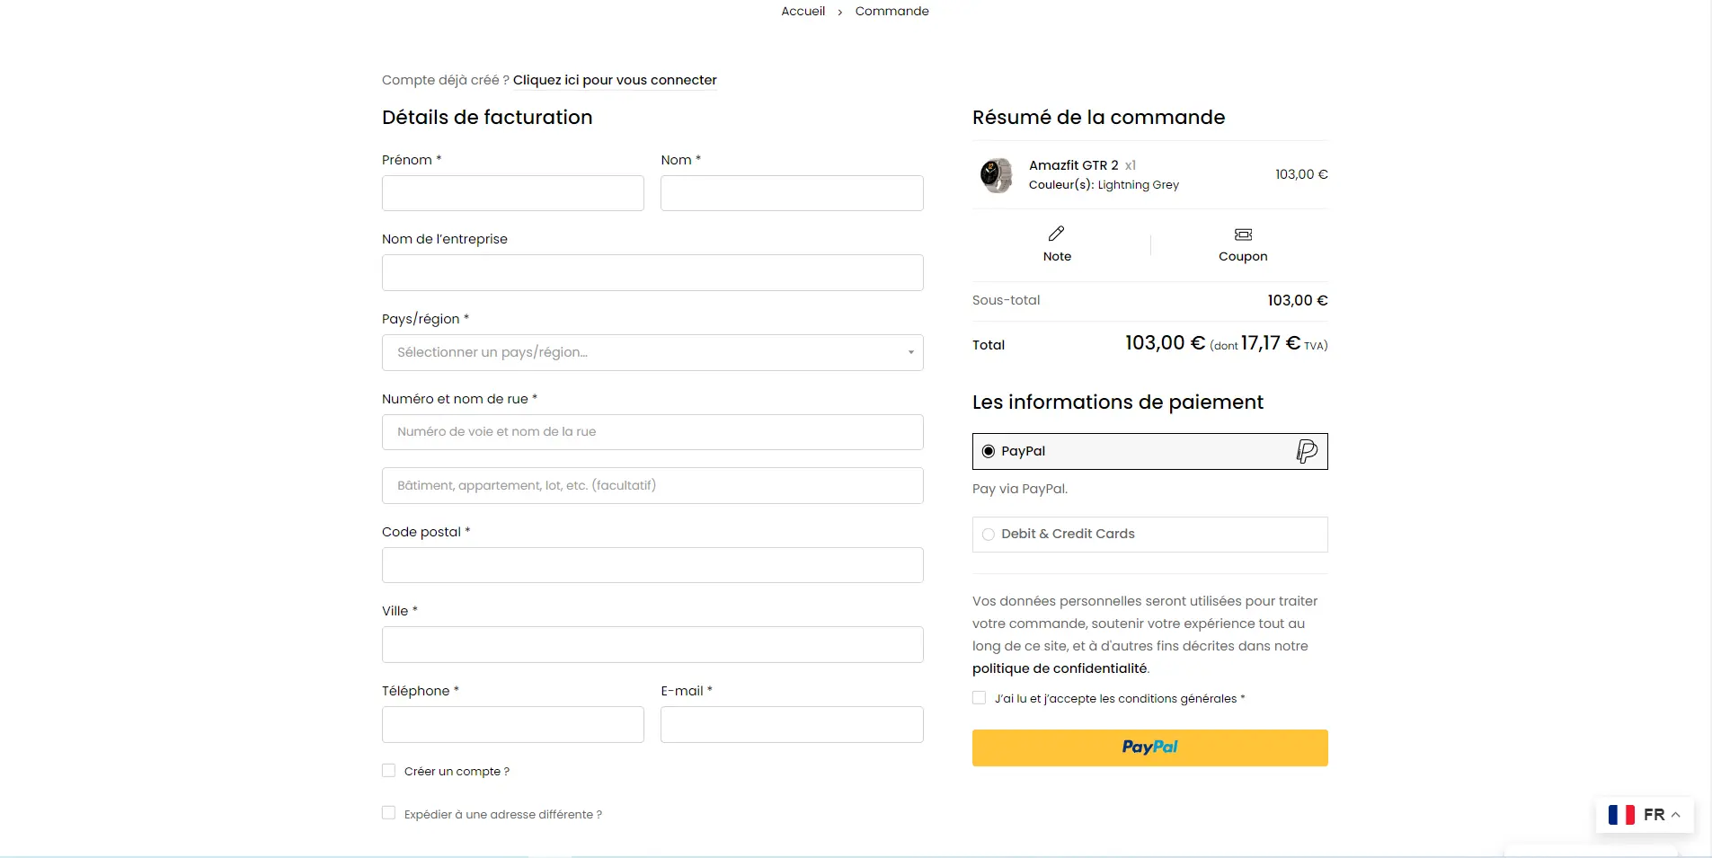Focus the Prénom input field

[x=512, y=193]
